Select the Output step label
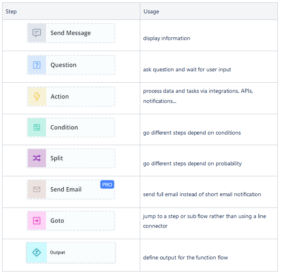 pos(57,253)
